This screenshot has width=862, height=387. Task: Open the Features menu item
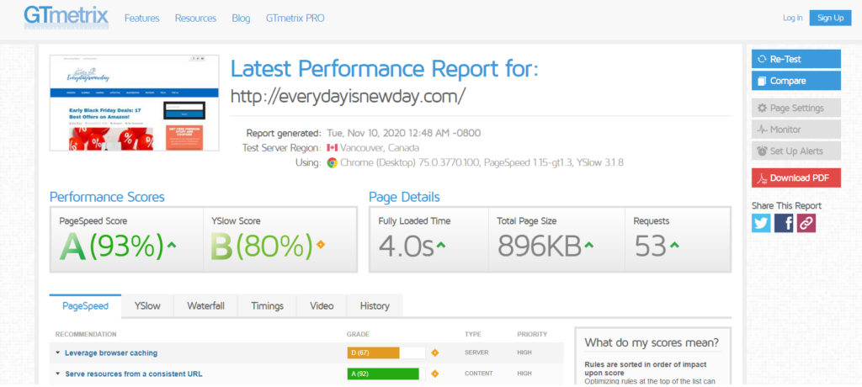tap(141, 19)
